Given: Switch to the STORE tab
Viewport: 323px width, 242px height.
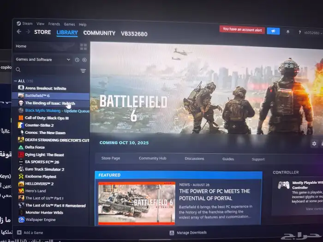Looking at the screenshot, I should pyautogui.click(x=42, y=32).
